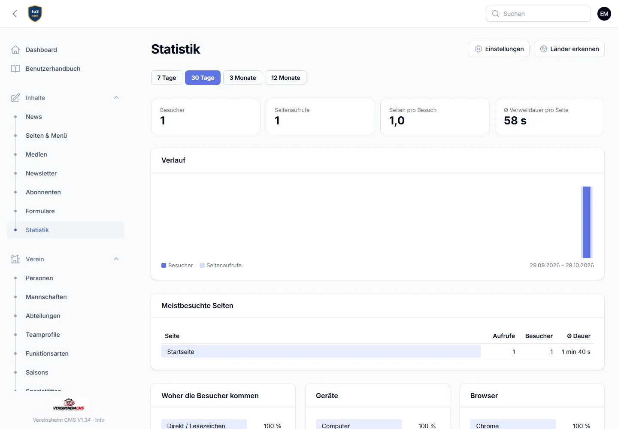Image resolution: width=618 pixels, height=429 pixels.
Task: Open the EM user avatar menu
Action: [x=604, y=14]
